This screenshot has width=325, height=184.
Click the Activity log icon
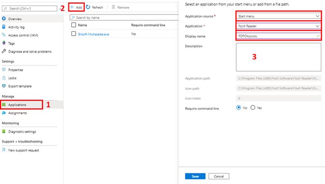[4, 26]
